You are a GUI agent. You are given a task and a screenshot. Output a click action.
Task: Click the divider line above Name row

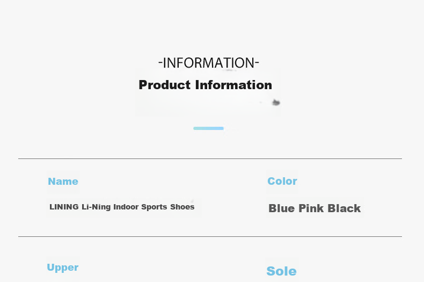tap(210, 158)
